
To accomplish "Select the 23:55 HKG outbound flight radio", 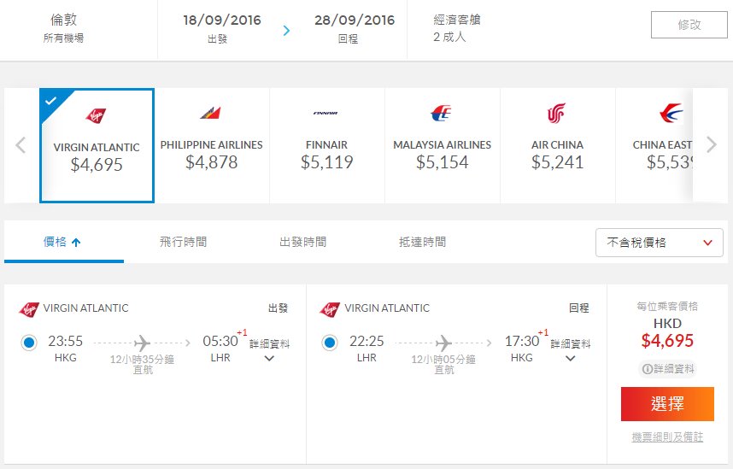I will pos(29,343).
